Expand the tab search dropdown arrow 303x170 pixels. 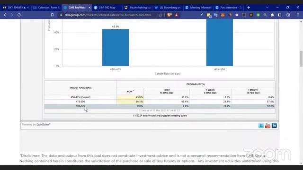point(267,8)
